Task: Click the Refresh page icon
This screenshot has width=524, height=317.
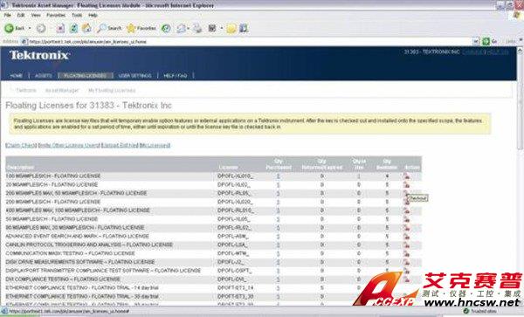Action: click(74, 29)
